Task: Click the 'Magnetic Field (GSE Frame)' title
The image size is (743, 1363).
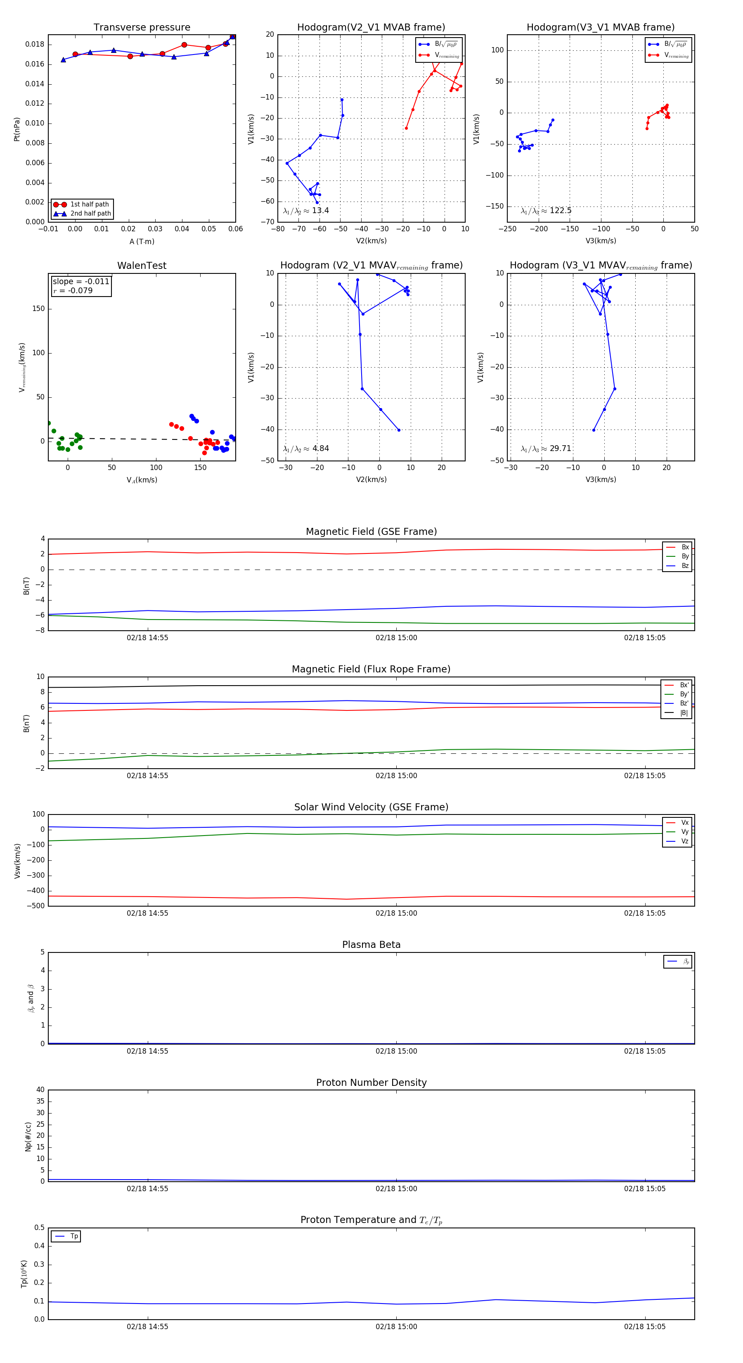Action: coord(371,532)
